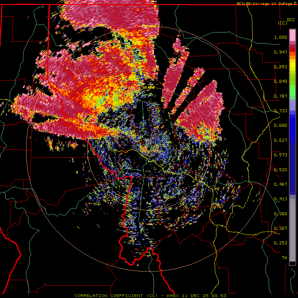Pick the yellow segment of the color bar
Screen dimensions: 298x298
pos(292,65)
